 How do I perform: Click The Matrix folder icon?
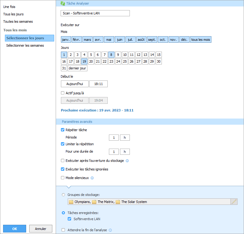(94, 202)
